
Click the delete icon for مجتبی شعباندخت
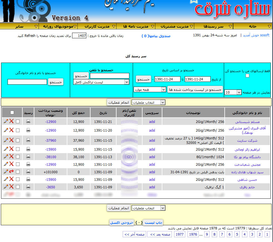pyautogui.click(x=11, y=164)
